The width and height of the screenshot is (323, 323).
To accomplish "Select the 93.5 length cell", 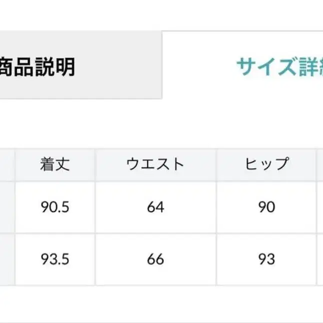I will coord(55,259).
